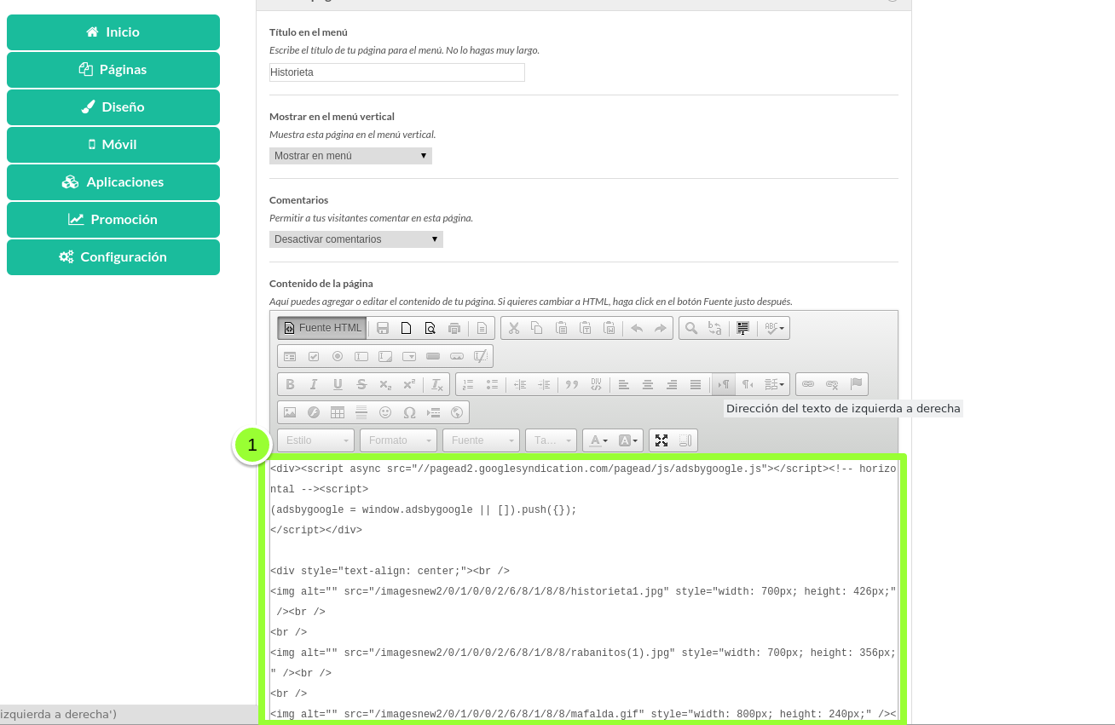Toggle Strikethrough formatting
1115x725 pixels.
[361, 384]
